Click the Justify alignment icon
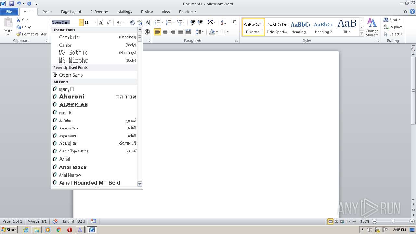416x234 pixels. click(181, 32)
